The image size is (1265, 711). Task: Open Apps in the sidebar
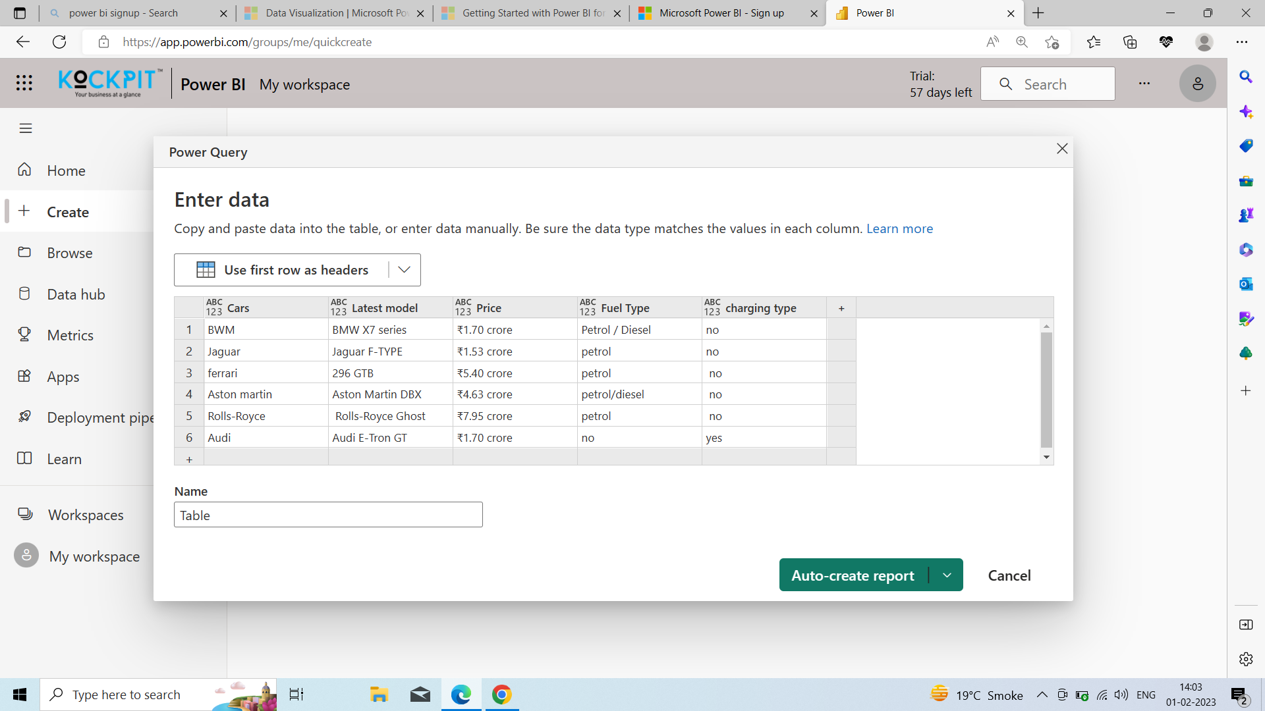(x=63, y=377)
